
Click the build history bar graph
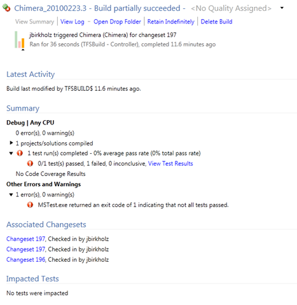point(20,40)
